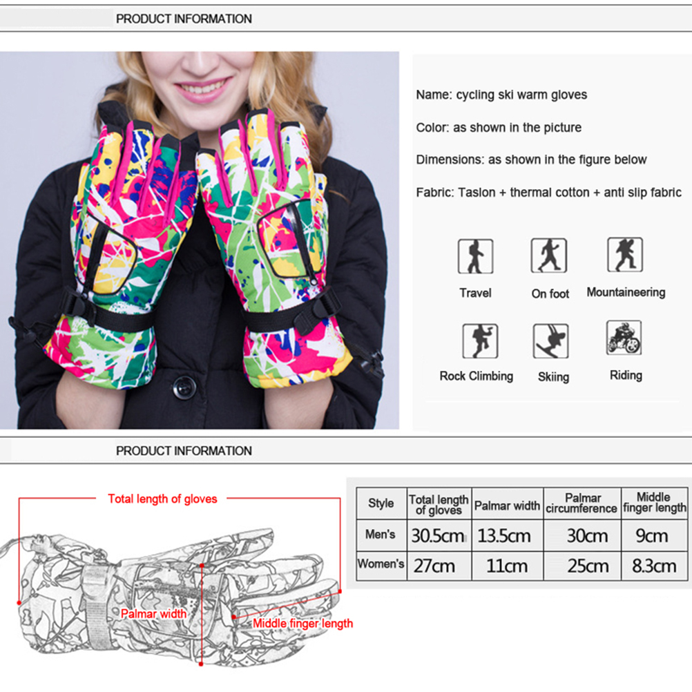Viewport: 692px width, 692px height.
Task: Click the colorful gloves product photo
Action: (x=200, y=240)
